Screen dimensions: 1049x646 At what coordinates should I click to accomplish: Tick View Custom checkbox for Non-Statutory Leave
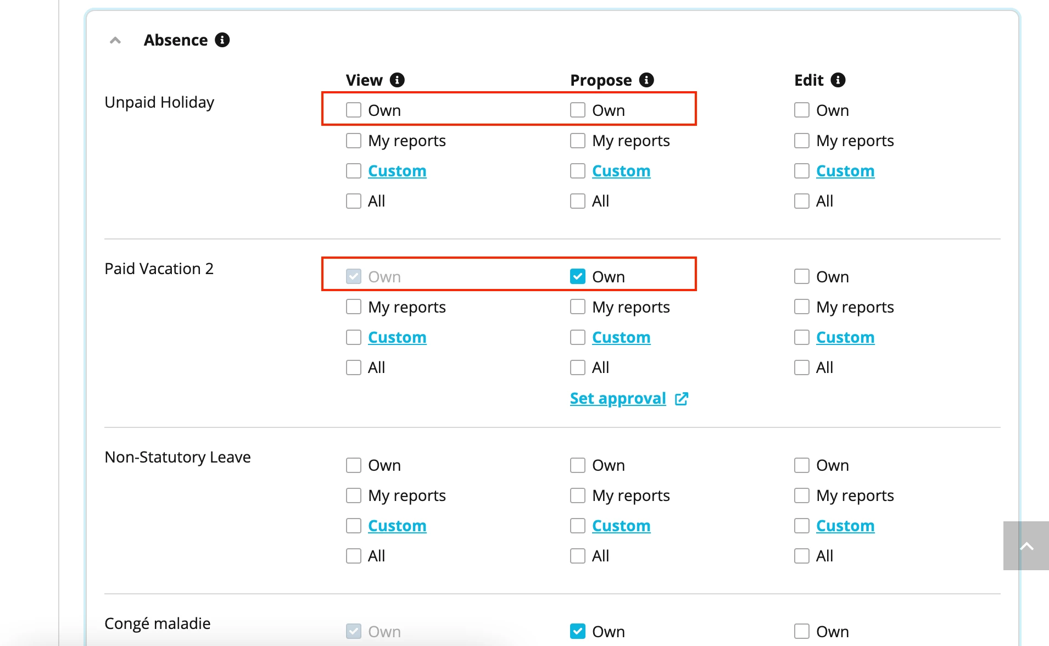354,526
